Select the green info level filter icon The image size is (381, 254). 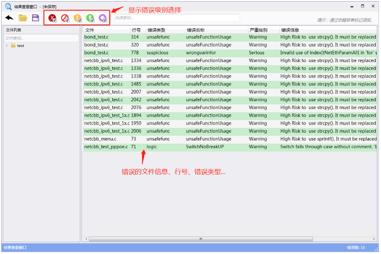coord(91,18)
